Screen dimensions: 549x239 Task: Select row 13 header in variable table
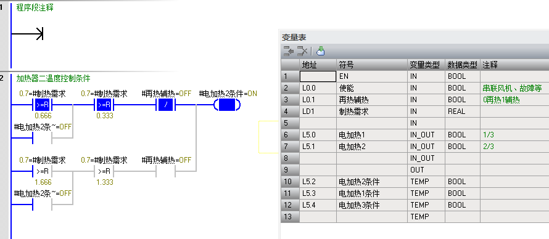[x=291, y=217]
